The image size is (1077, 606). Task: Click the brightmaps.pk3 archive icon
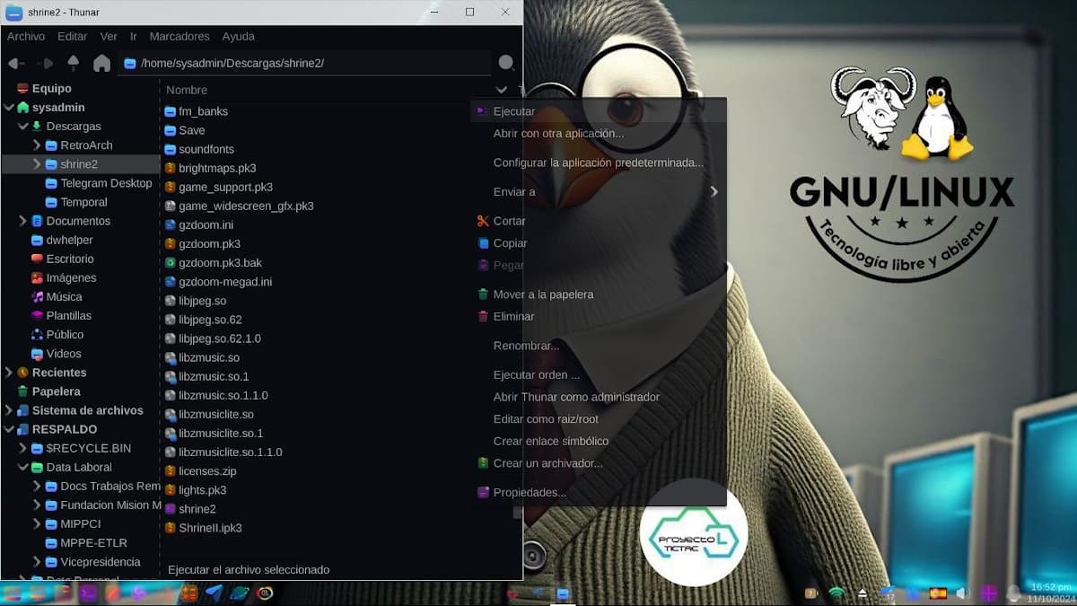click(x=171, y=168)
